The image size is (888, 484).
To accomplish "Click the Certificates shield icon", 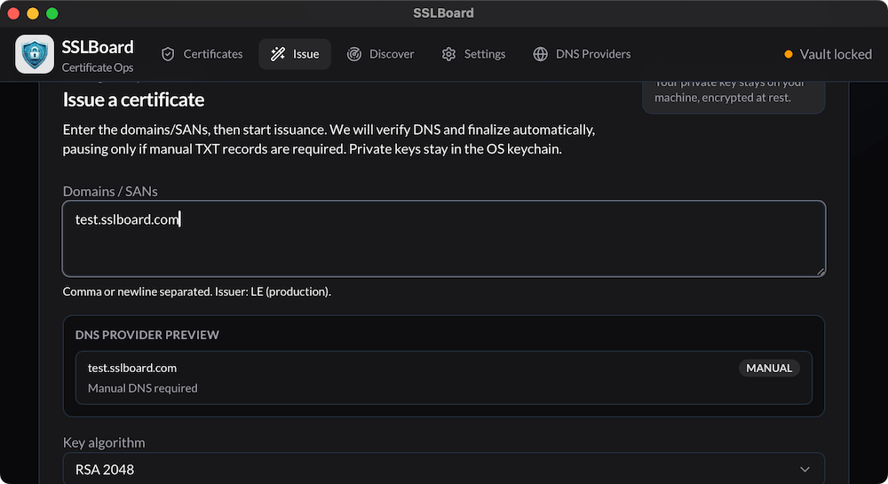I will [168, 54].
